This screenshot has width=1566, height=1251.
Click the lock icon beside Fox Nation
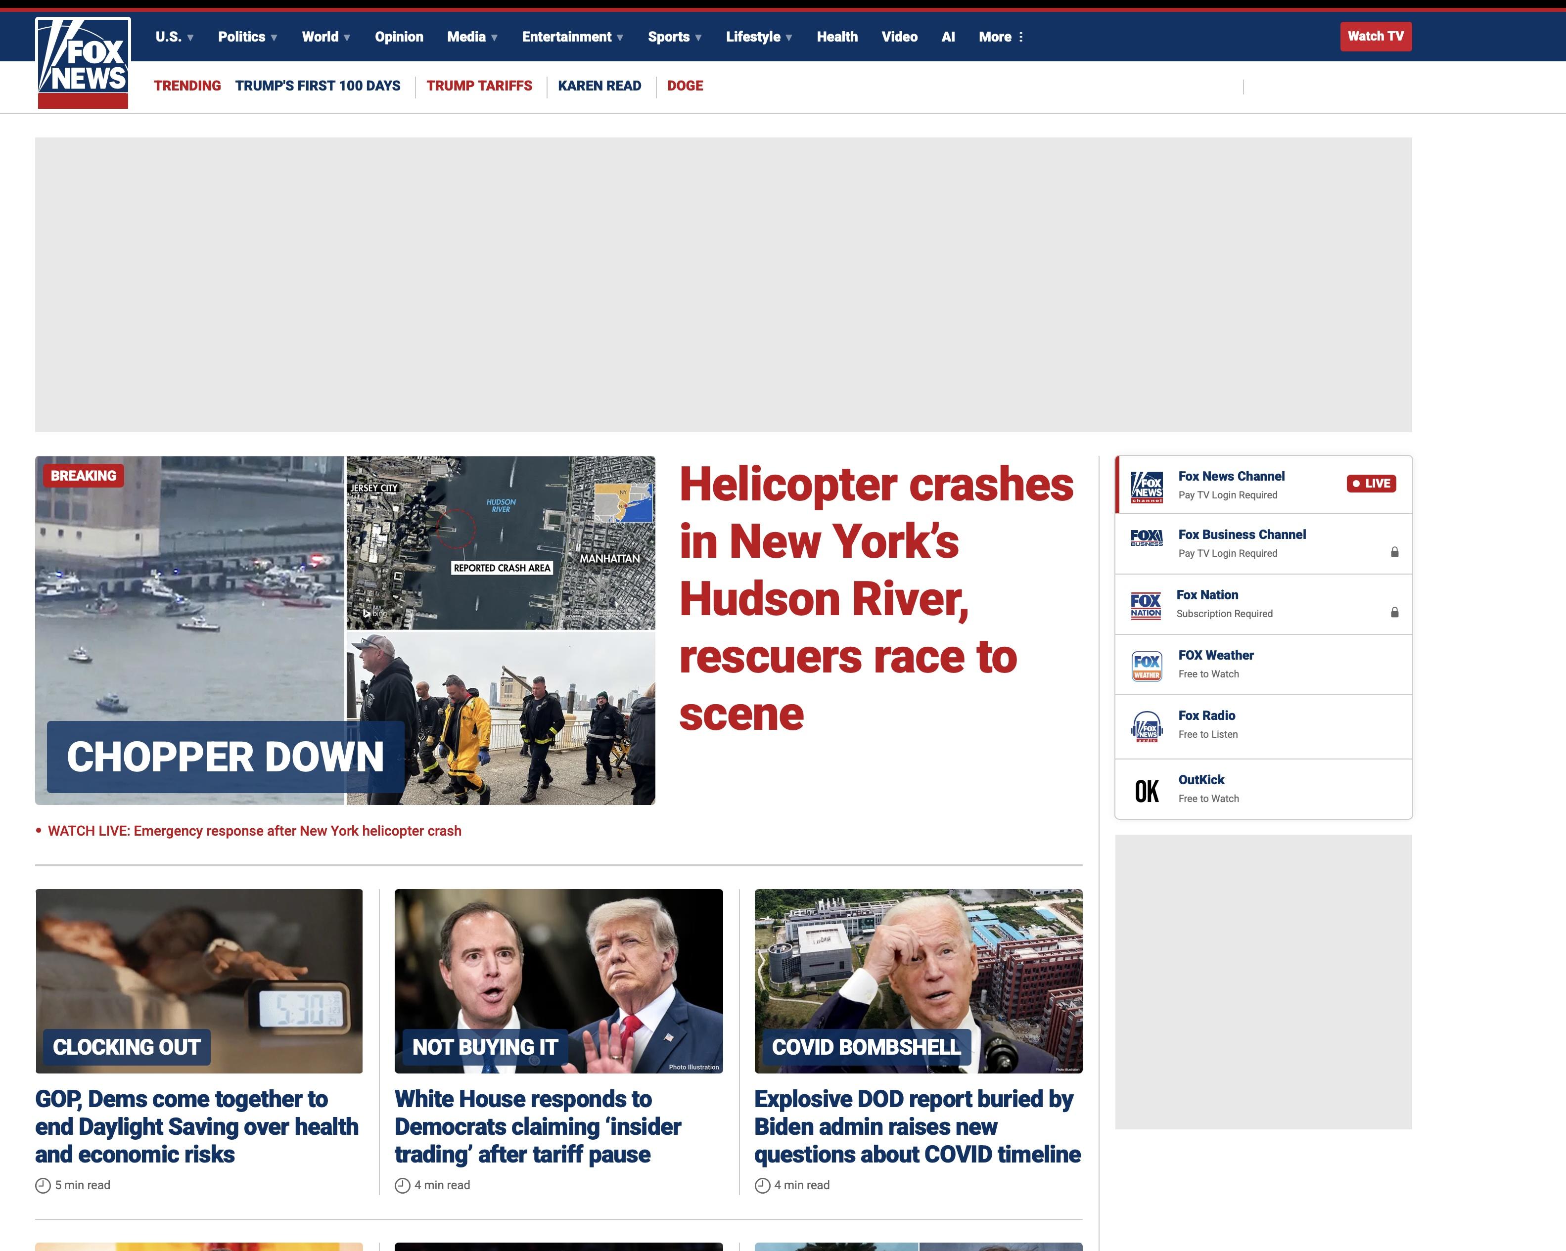tap(1394, 612)
